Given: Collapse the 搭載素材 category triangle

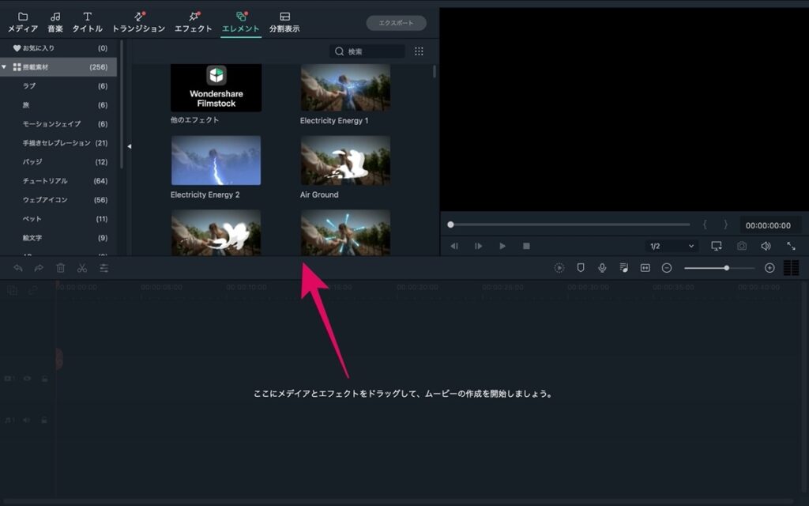Looking at the screenshot, I should click(x=4, y=67).
